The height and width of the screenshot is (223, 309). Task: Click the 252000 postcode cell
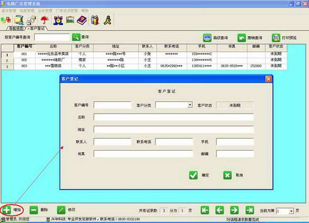point(256,66)
